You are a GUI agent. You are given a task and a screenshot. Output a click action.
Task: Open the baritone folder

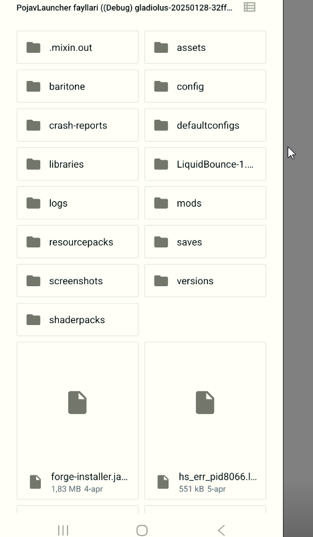78,86
